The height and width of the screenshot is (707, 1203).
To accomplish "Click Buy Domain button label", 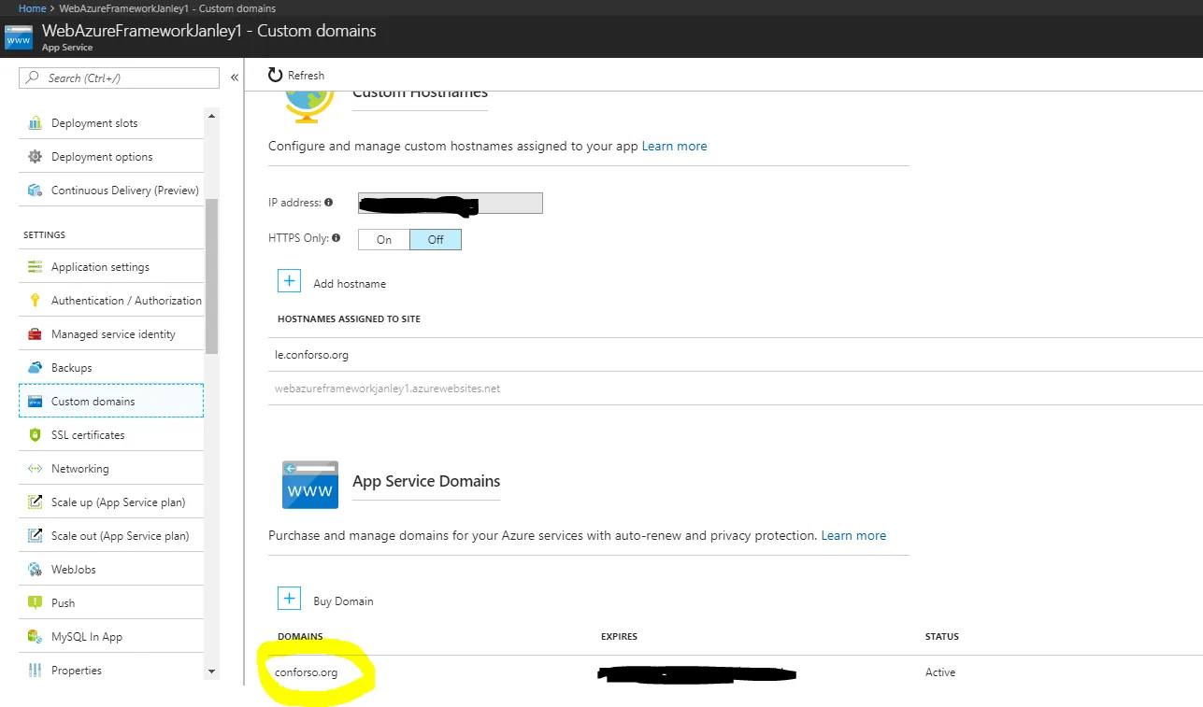I will coord(343,601).
